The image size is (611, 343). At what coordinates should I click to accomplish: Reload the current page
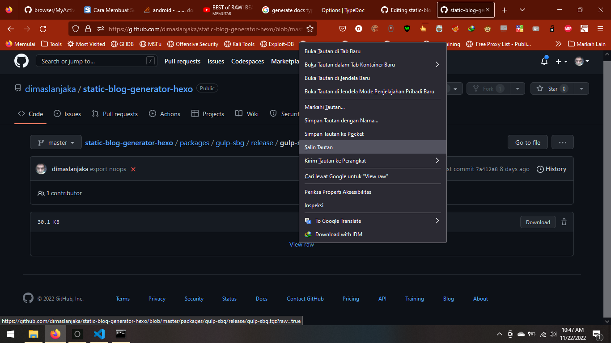tap(43, 29)
